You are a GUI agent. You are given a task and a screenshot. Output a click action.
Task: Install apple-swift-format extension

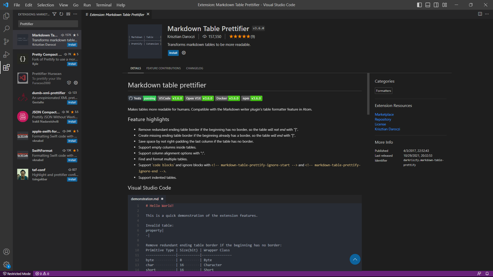click(x=72, y=141)
